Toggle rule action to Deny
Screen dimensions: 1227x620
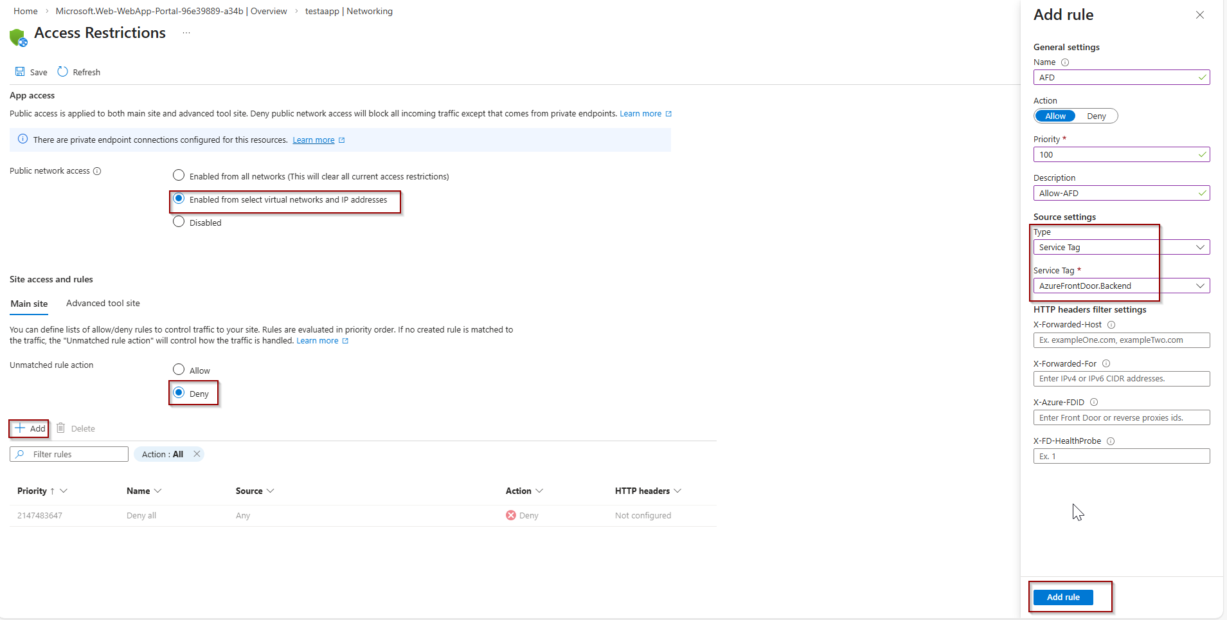coord(1097,116)
